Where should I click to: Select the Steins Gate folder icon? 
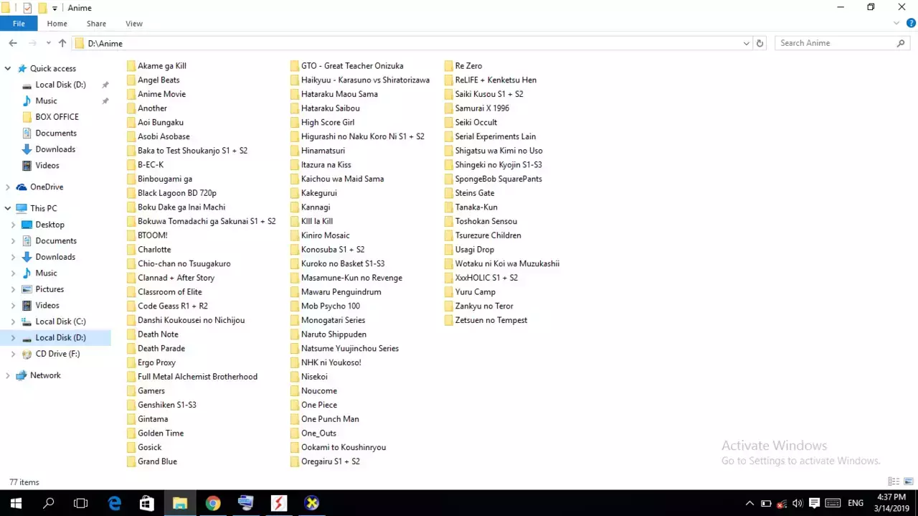pyautogui.click(x=449, y=193)
